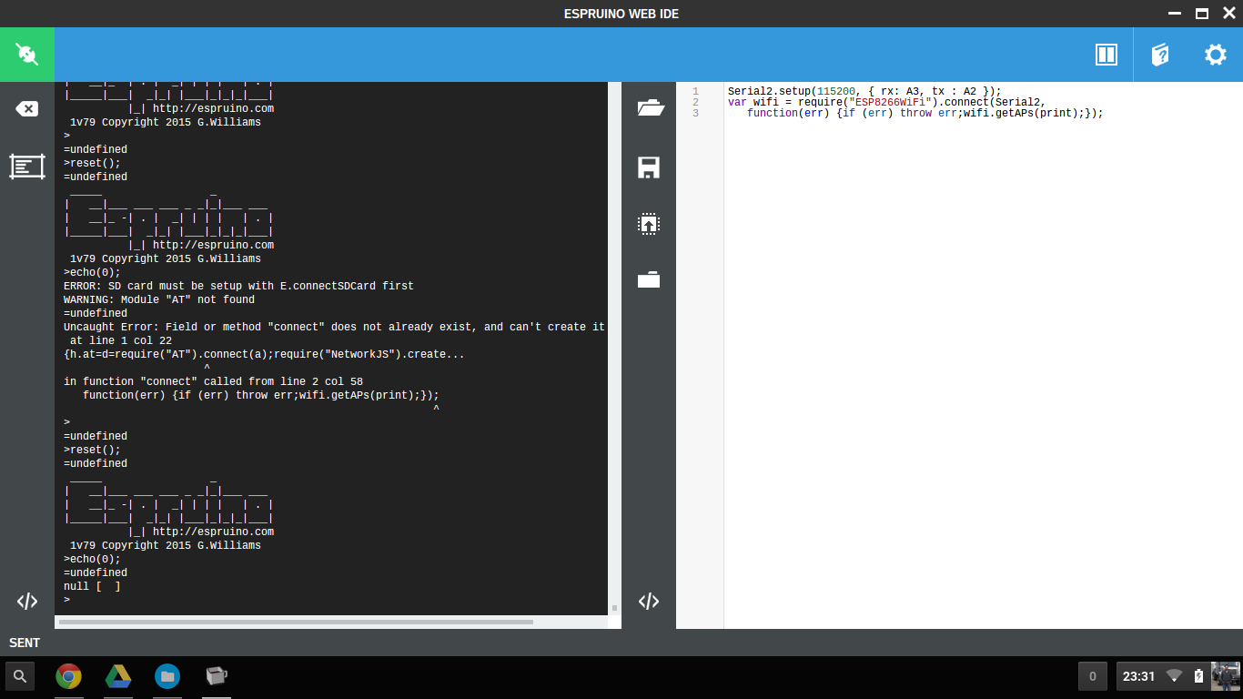1243x699 pixels.
Task: Clear the terminal with the backspace icon
Action: (x=27, y=109)
